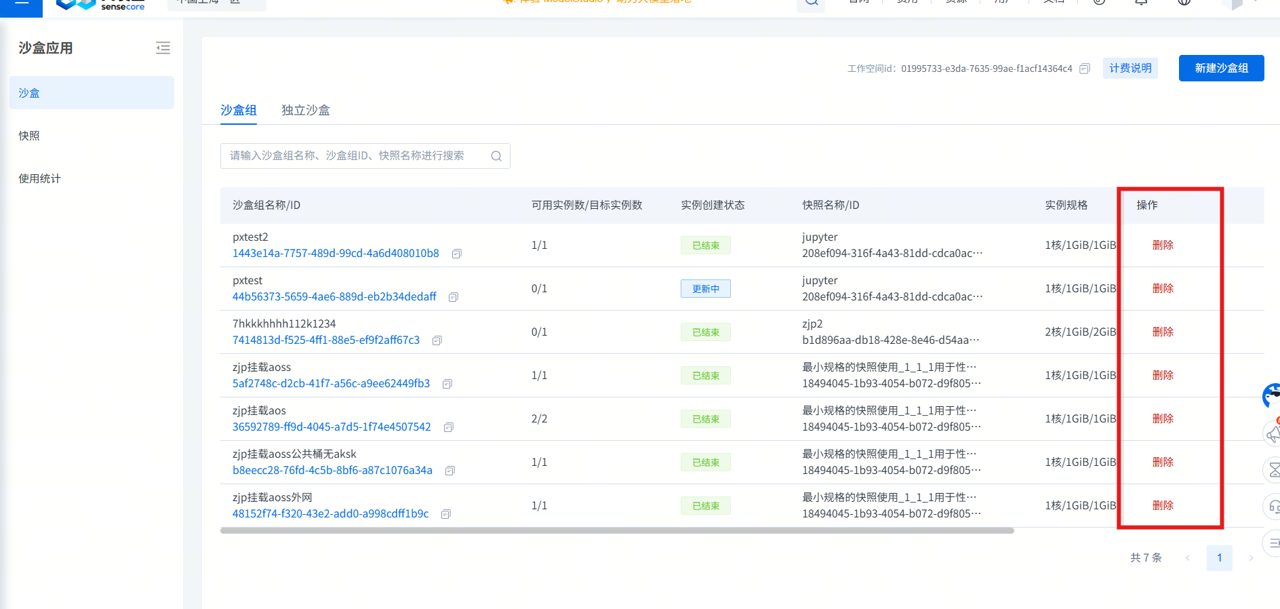Viewport: 1280px width, 609px height.
Task: Copy the pxtest2 sandbox group ID
Action: pos(457,254)
